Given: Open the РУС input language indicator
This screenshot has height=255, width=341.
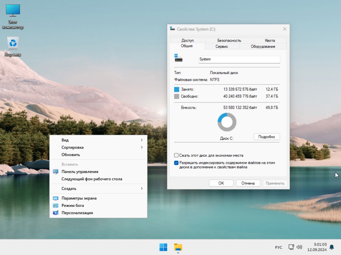Looking at the screenshot, I should [x=279, y=247].
